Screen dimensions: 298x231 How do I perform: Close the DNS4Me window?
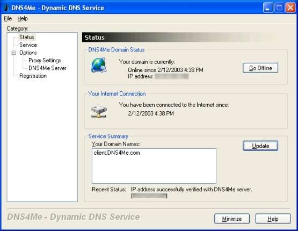tap(290, 8)
